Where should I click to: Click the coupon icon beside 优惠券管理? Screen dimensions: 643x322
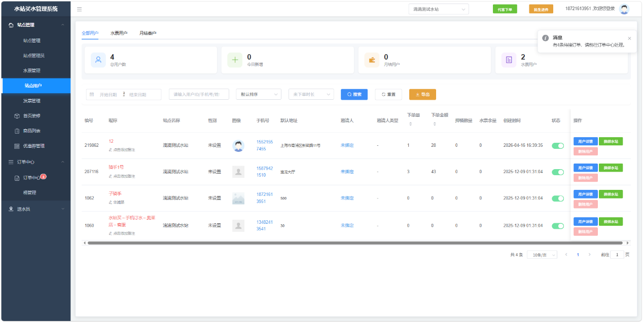[17, 146]
